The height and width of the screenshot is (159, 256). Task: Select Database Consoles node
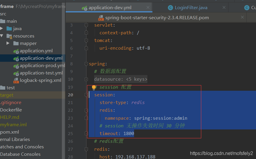[x=20, y=154]
